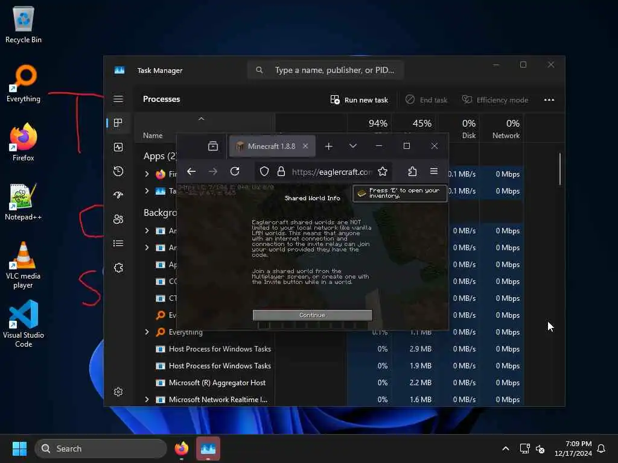
Task: Go back in Firefox
Action: 191,171
